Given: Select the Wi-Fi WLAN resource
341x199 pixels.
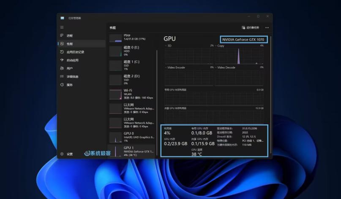Looking at the screenshot, I should coord(132,94).
